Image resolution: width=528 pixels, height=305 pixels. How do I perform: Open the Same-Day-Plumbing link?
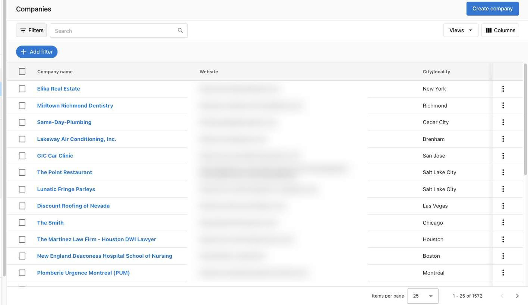click(64, 122)
